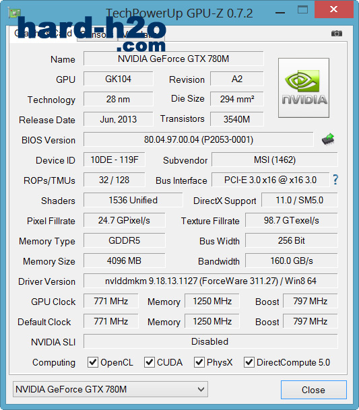
Task: Click the Texture Fillrate field 98.7 GTexel/s
Action: (292, 220)
